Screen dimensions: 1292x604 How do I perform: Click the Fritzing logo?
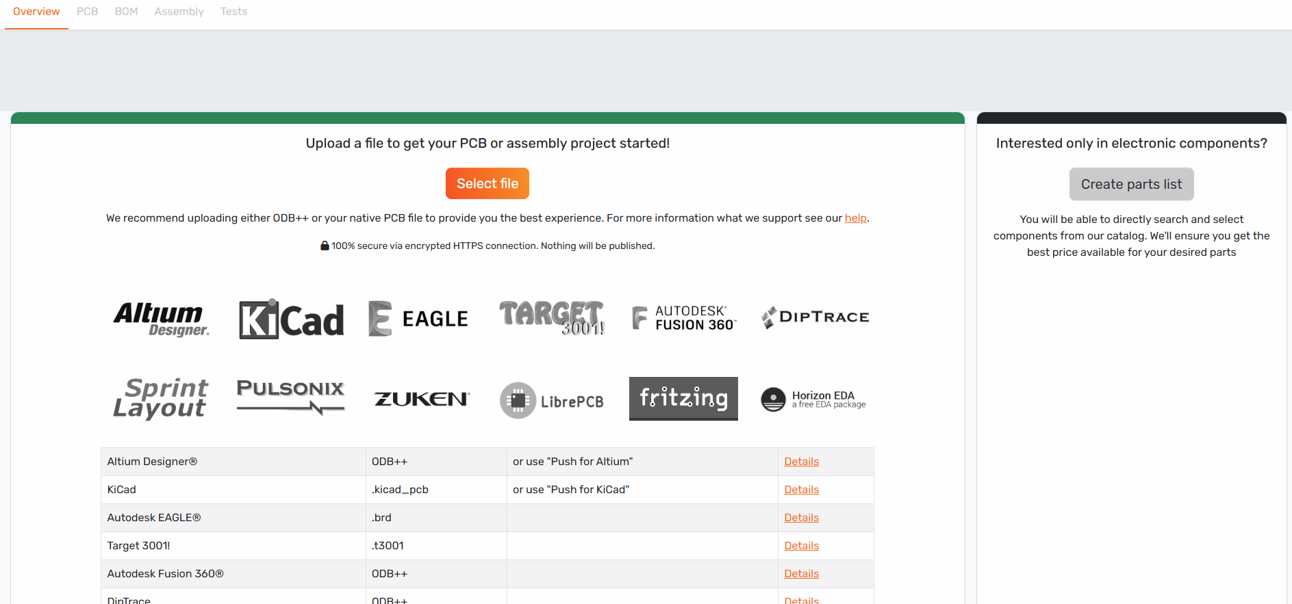point(683,398)
